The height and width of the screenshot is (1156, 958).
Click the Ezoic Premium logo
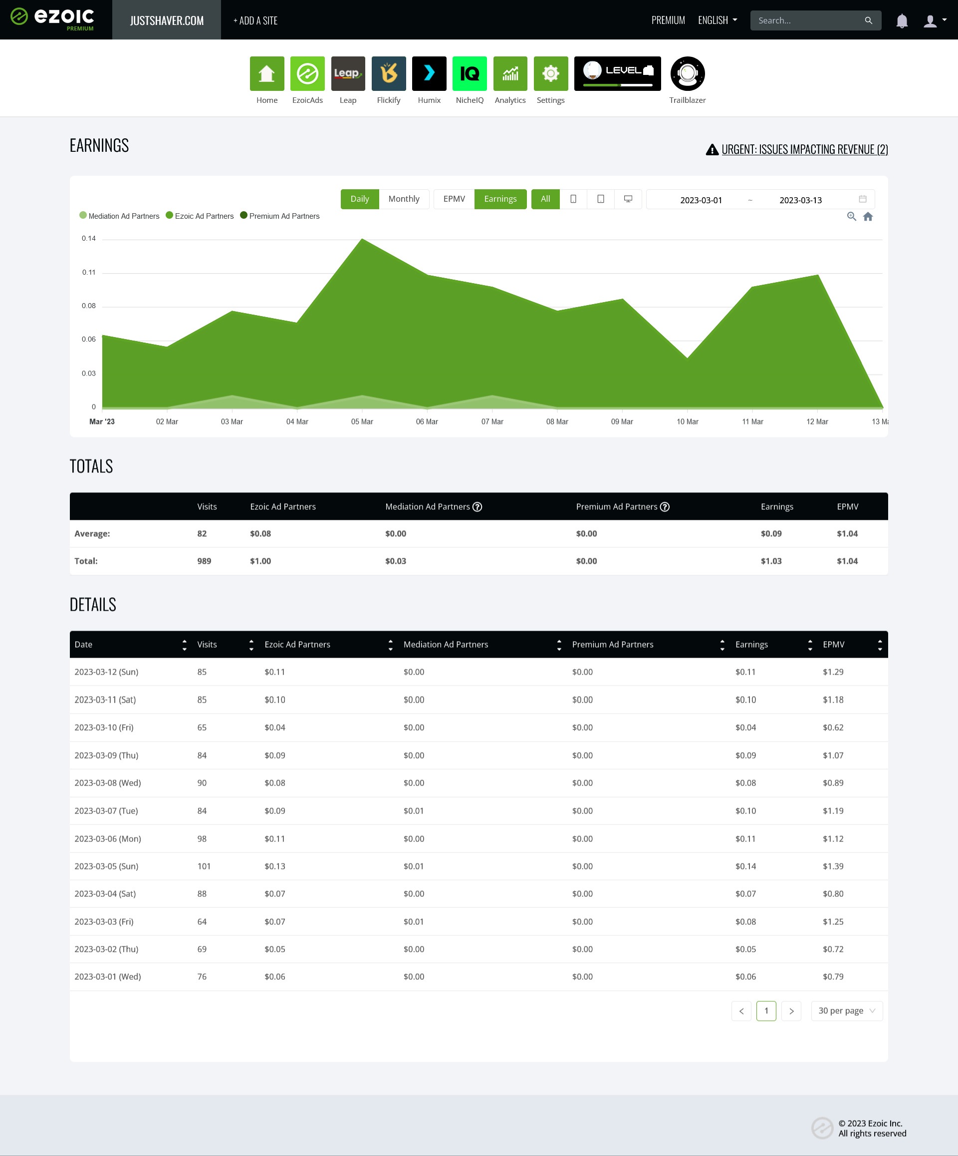pos(52,19)
